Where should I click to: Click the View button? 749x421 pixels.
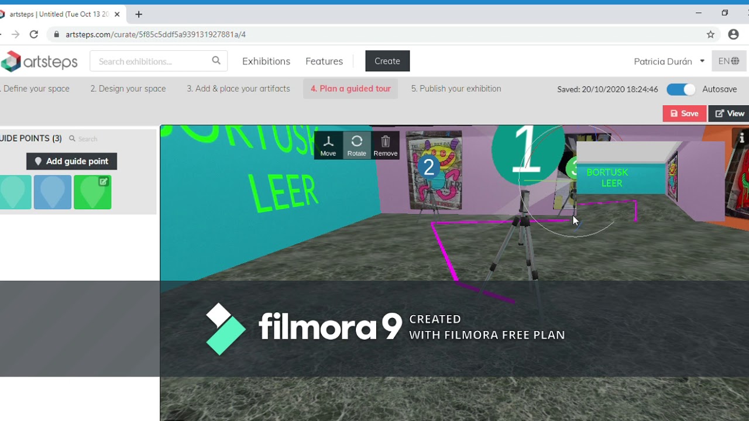point(729,113)
